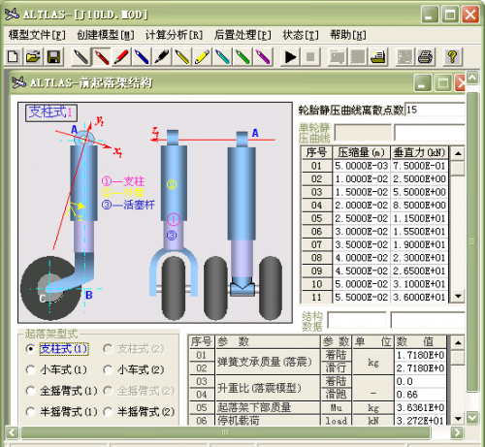This screenshot has height=447, width=485.
Task: Open the 帮助[H] menu
Action: [x=348, y=35]
